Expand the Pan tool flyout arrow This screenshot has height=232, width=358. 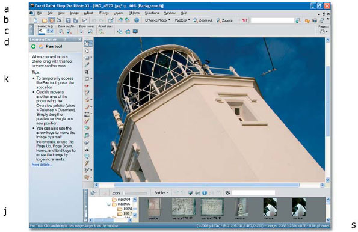tap(91, 43)
